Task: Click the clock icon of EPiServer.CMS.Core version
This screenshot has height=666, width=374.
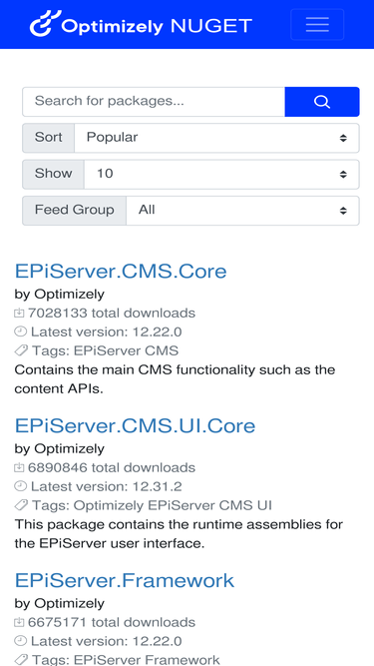Action: point(20,332)
